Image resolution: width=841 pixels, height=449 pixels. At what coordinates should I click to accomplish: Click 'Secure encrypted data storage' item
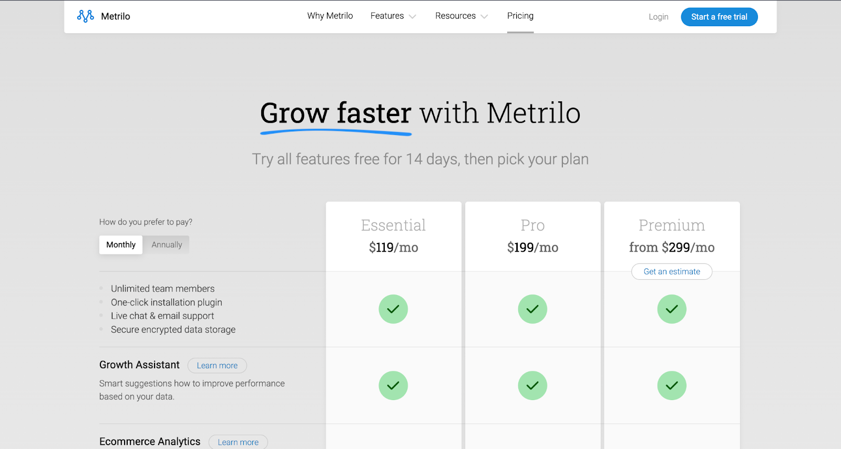coord(173,329)
